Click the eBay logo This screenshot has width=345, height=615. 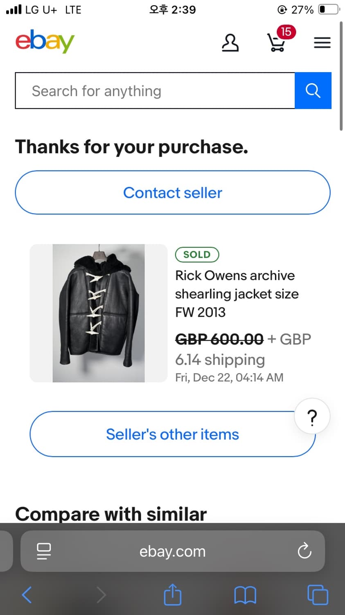pos(45,41)
